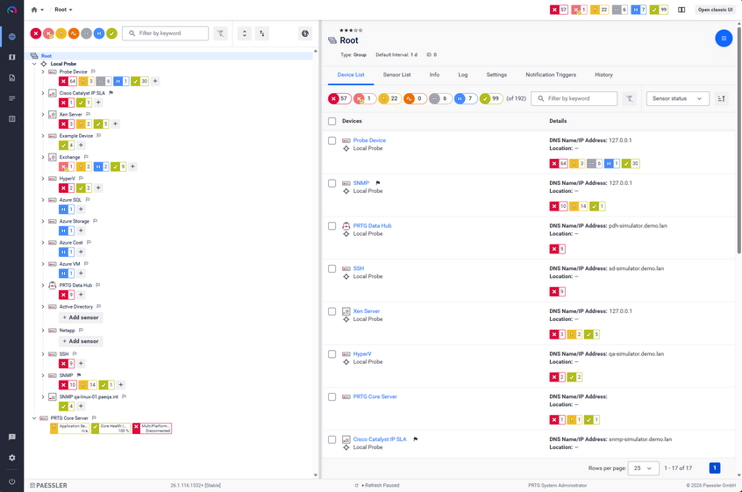This screenshot has height=492, width=742.
Task: Expand the Exchange tree node
Action: click(x=43, y=157)
